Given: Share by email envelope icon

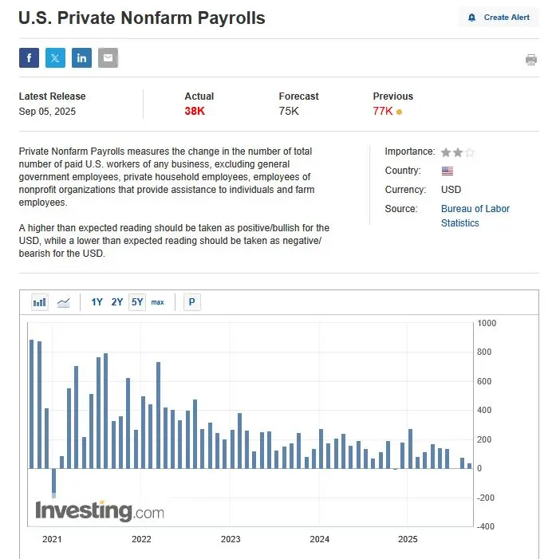Looking at the screenshot, I should pyautogui.click(x=108, y=57).
